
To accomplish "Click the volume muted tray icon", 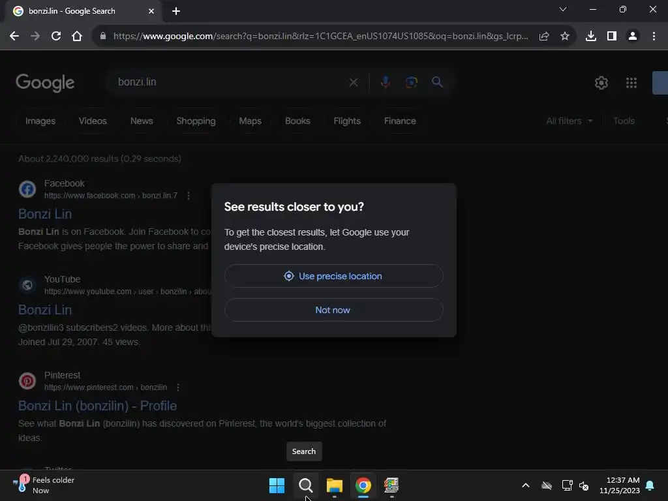I will [584, 485].
